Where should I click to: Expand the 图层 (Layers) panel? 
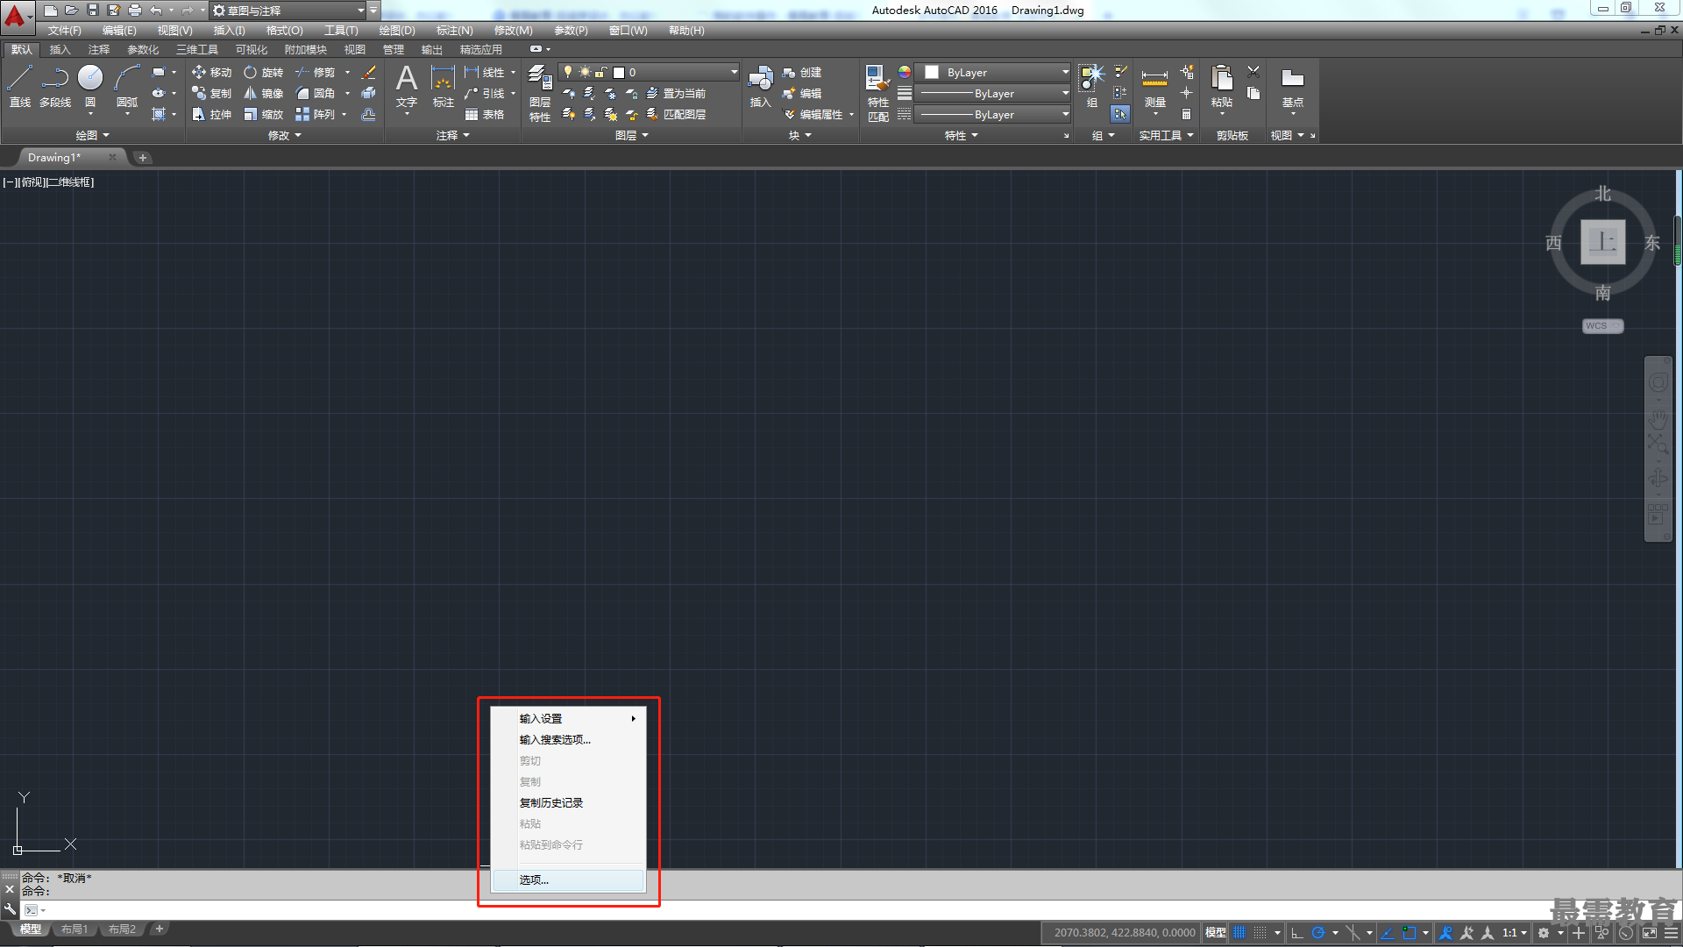click(632, 135)
